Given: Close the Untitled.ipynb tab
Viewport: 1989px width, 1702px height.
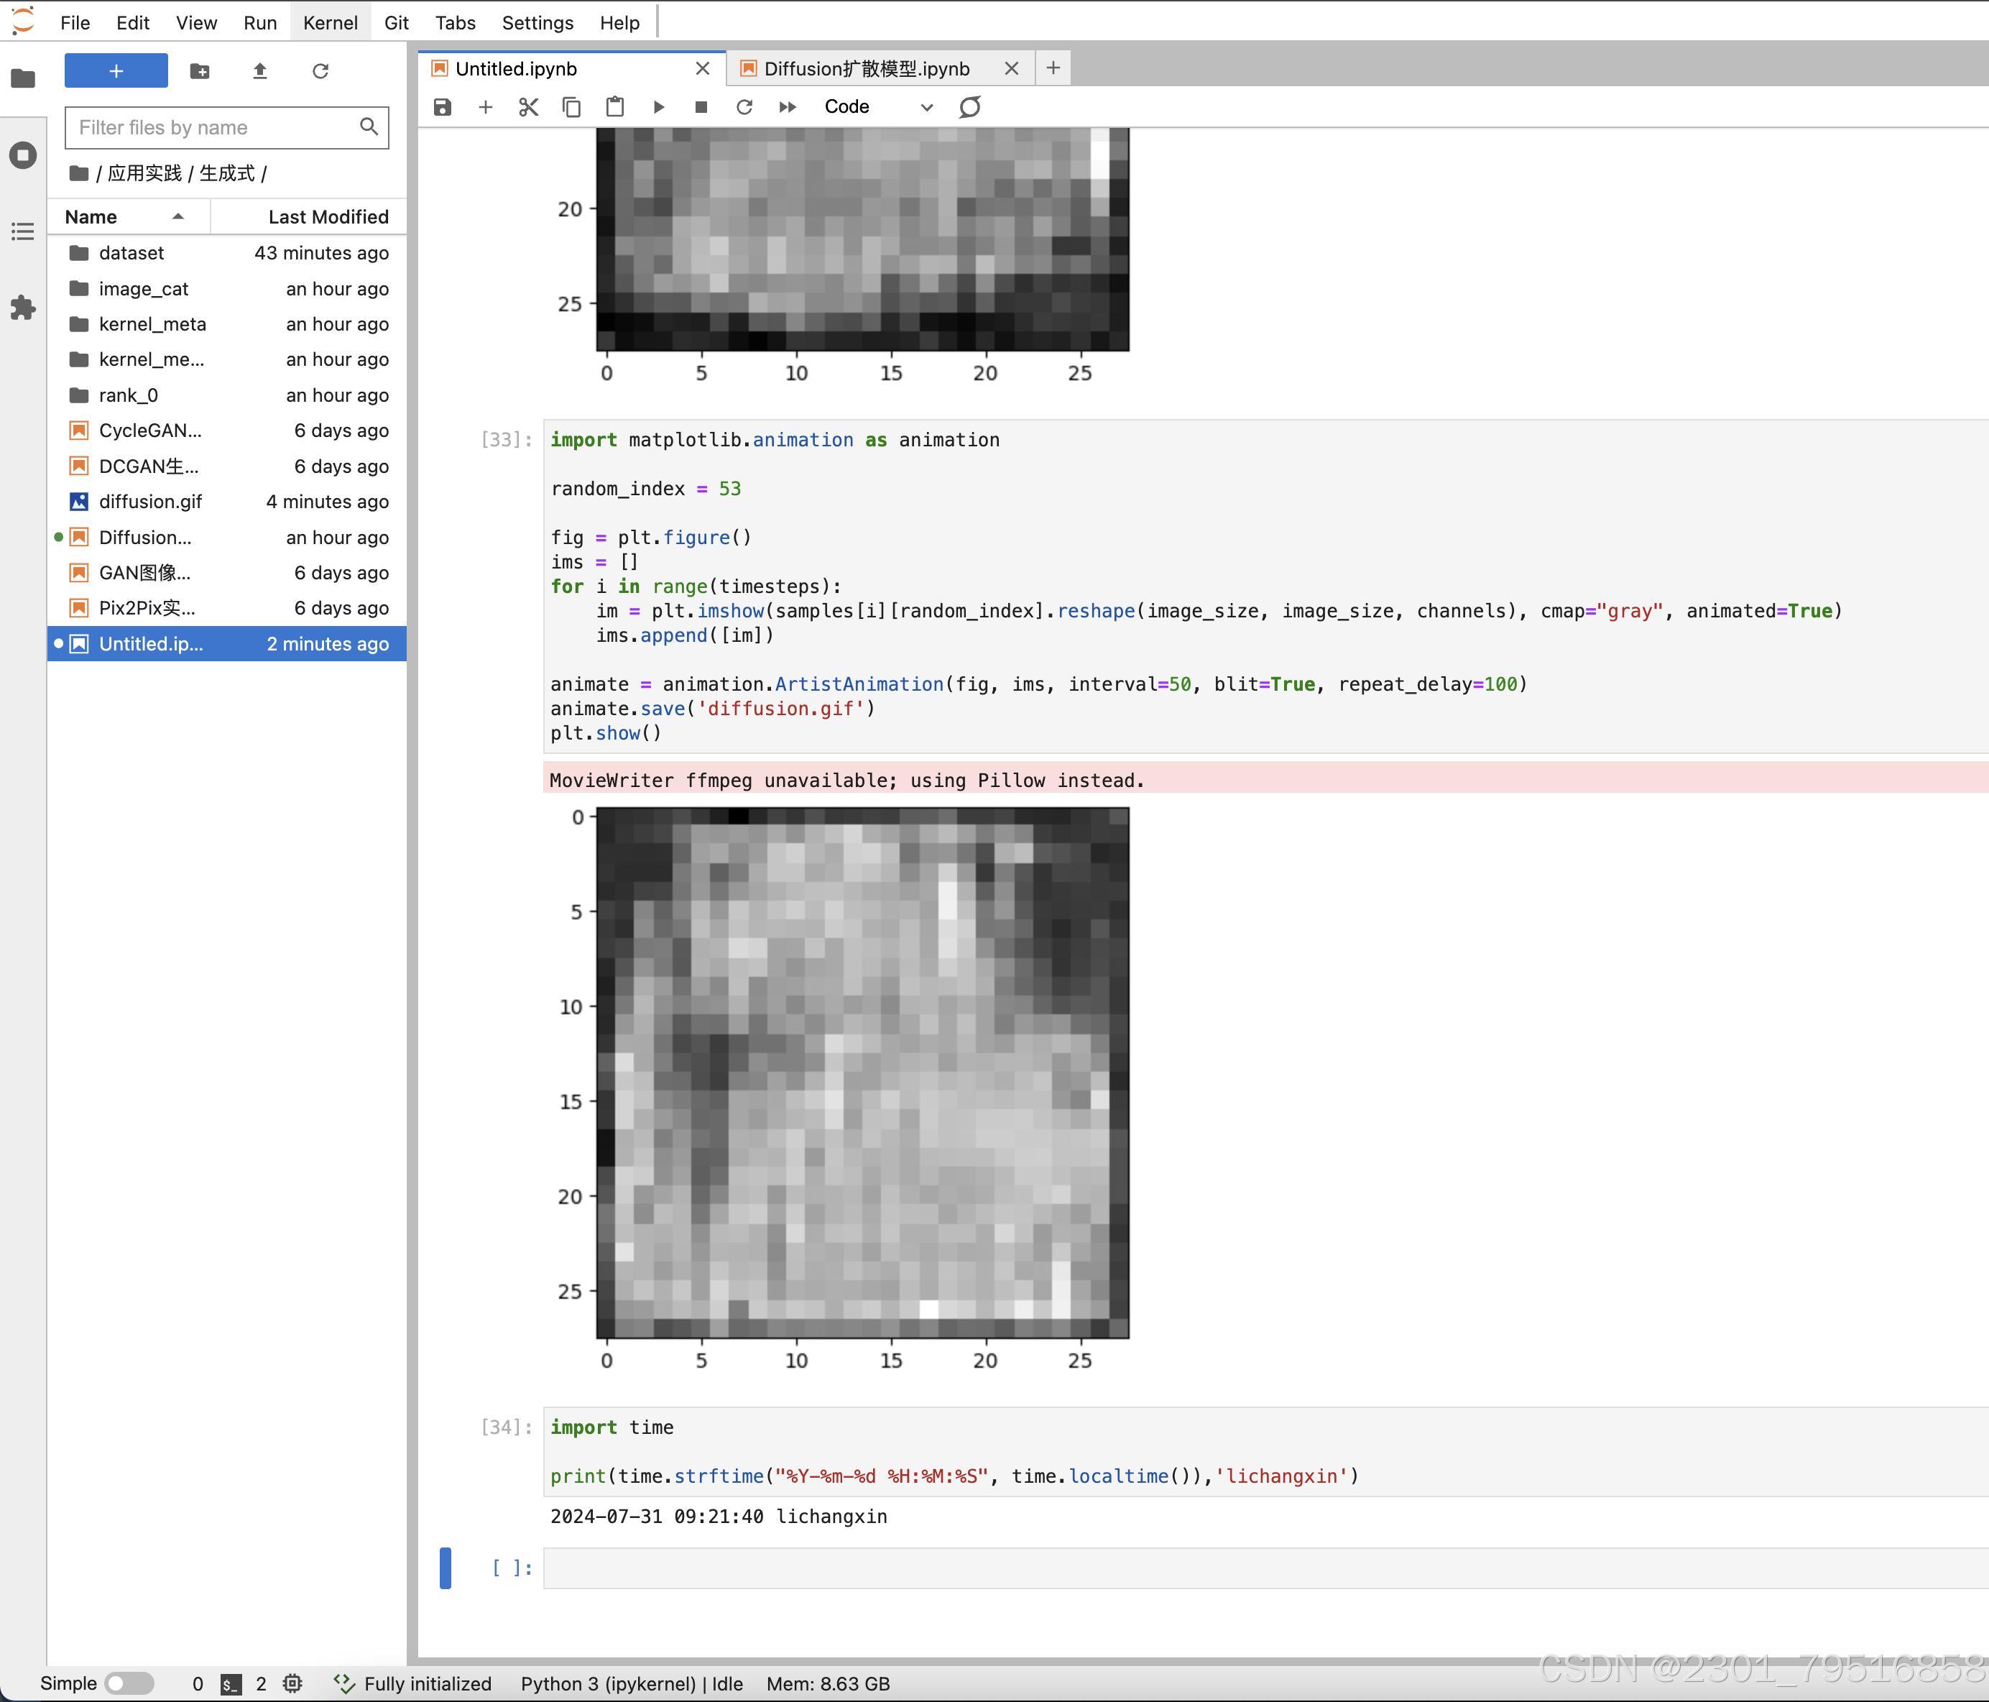Looking at the screenshot, I should coord(702,68).
